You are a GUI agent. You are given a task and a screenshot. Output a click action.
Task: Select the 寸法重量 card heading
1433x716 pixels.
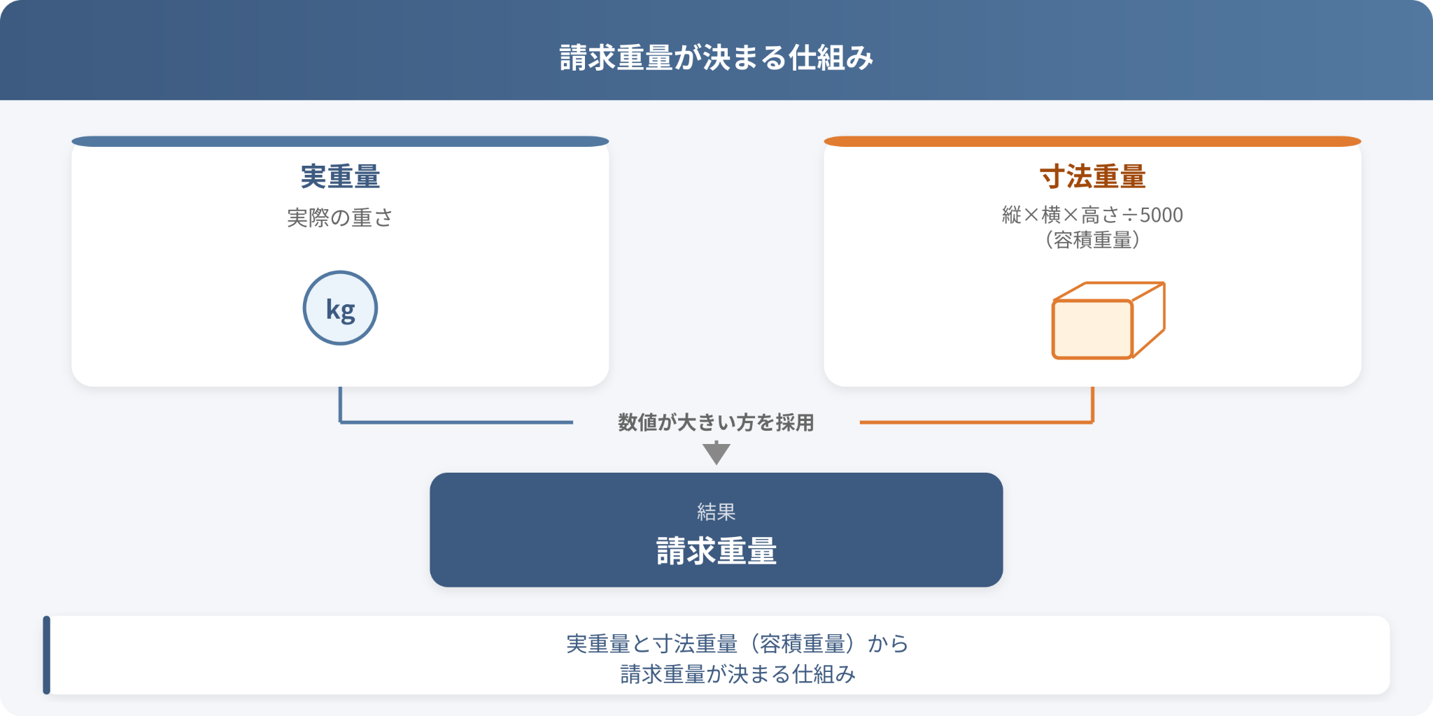coord(1092,176)
